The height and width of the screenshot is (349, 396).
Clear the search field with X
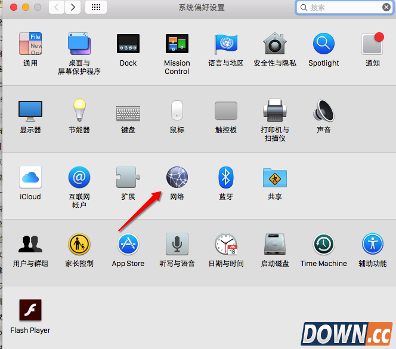[386, 7]
